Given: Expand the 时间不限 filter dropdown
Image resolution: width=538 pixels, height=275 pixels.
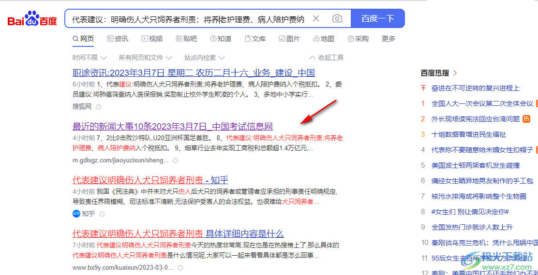Looking at the screenshot, I should click(x=90, y=58).
